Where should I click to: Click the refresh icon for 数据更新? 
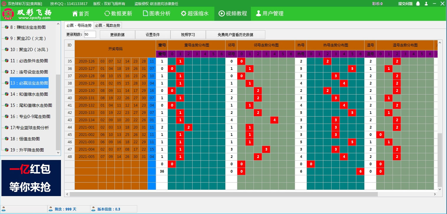(107, 14)
